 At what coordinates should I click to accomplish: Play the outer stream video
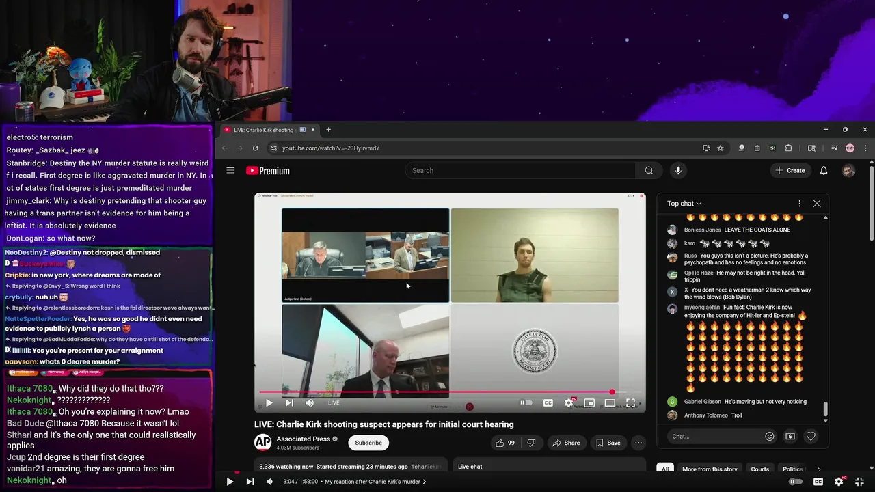pyautogui.click(x=230, y=482)
